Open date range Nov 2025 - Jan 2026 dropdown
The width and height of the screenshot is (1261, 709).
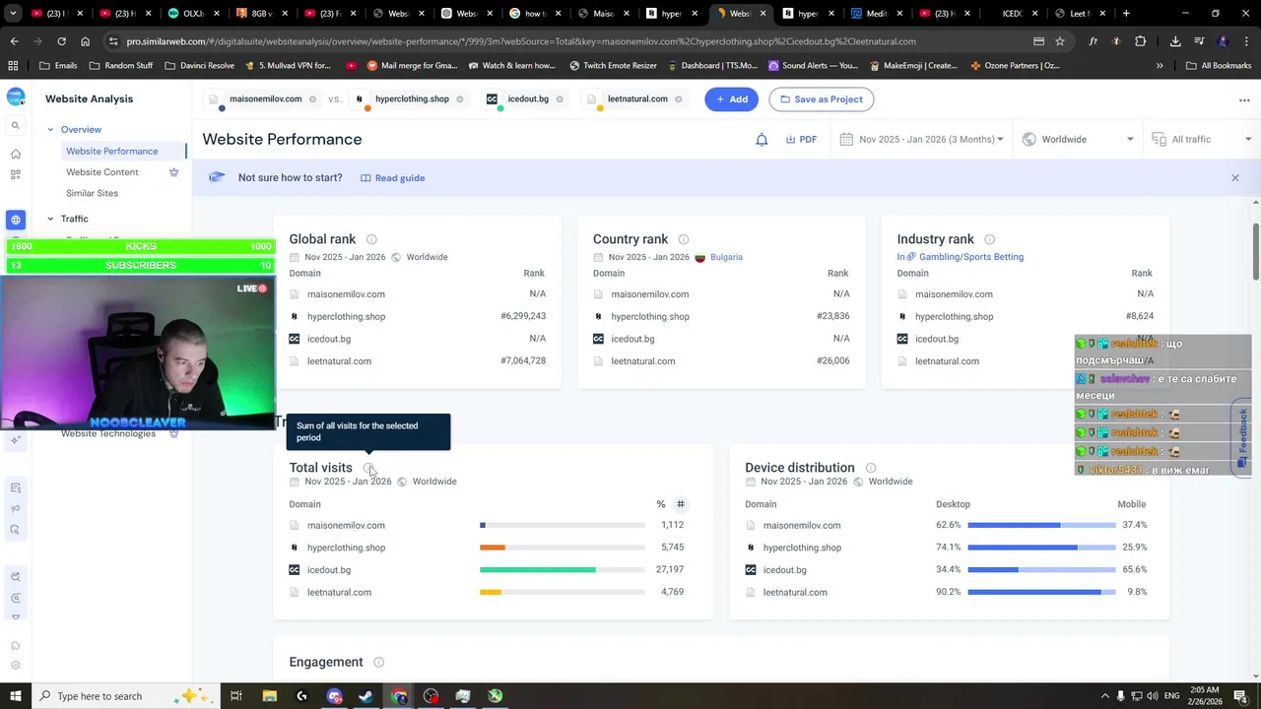[921, 140]
